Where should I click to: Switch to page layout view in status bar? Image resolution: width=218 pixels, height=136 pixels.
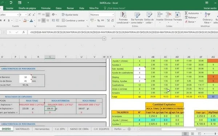(x=193, y=133)
